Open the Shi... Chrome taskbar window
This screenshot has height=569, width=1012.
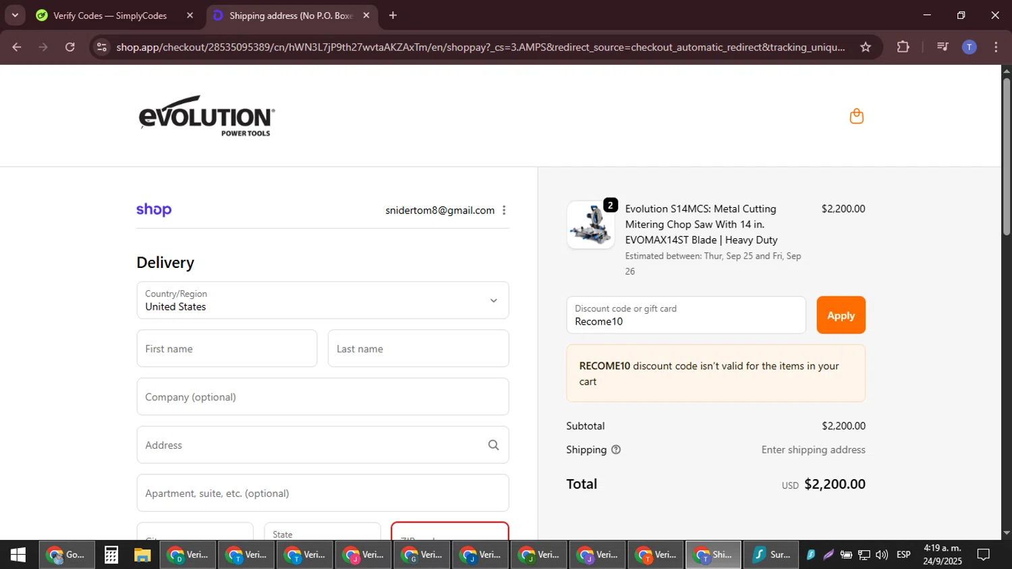tap(714, 555)
